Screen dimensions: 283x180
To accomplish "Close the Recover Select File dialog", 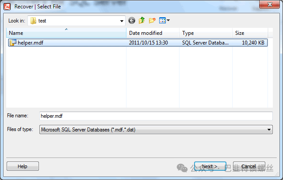I will 269,4.
